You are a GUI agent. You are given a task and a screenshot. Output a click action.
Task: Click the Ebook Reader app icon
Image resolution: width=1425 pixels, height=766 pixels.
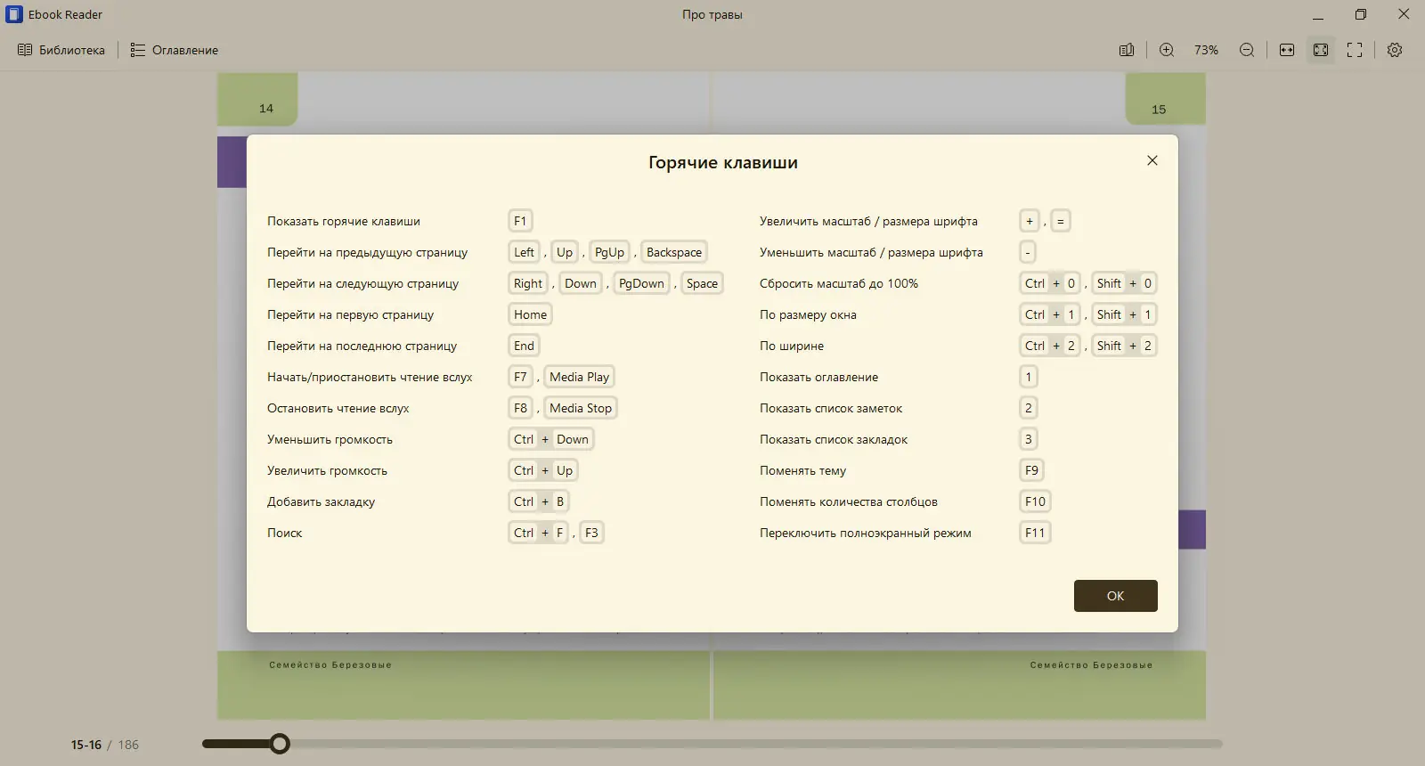(x=14, y=14)
